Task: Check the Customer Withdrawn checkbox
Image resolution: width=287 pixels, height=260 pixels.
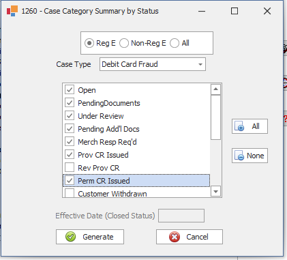Action: point(70,193)
